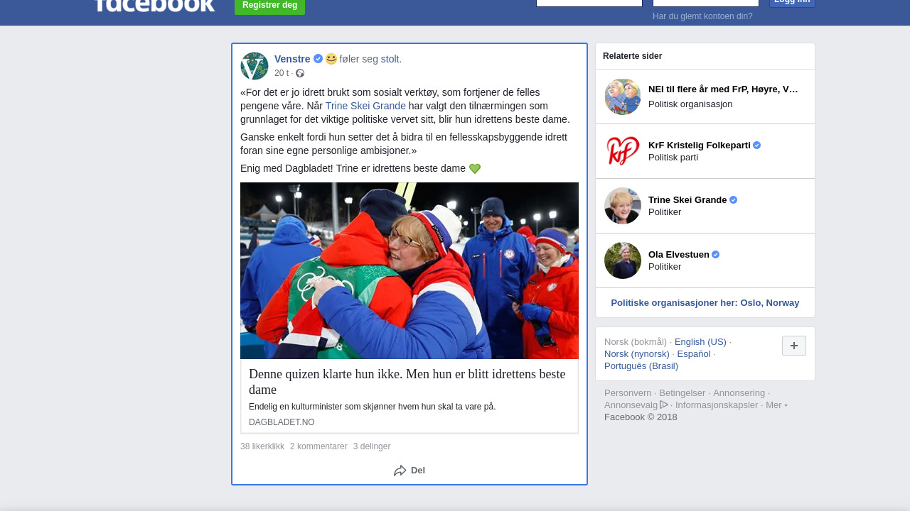Open the Venstre page name link
Screen dimensions: 910x511
(292, 59)
